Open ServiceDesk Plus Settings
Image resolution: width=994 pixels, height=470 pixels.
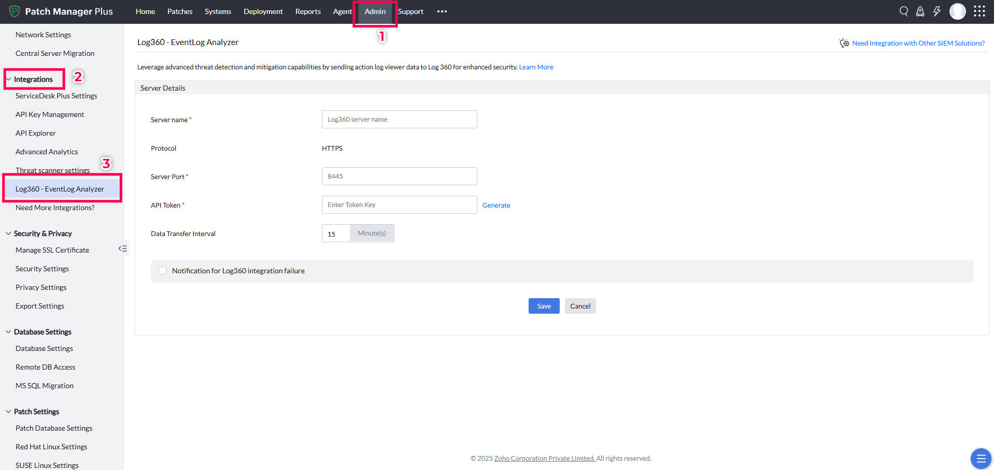[56, 96]
